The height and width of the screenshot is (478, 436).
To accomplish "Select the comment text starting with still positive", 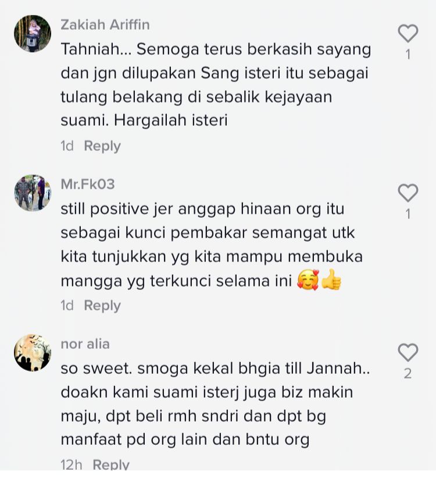I will [x=212, y=245].
